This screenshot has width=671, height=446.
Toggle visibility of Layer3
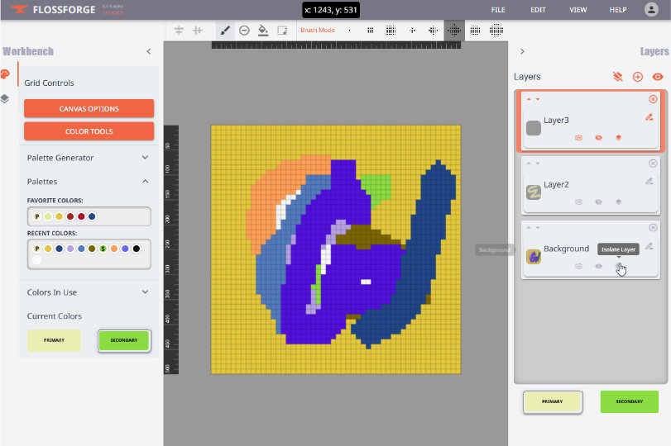[598, 138]
